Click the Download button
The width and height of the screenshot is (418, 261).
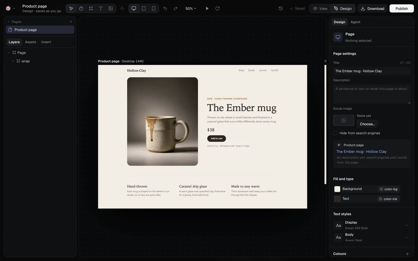click(x=372, y=8)
